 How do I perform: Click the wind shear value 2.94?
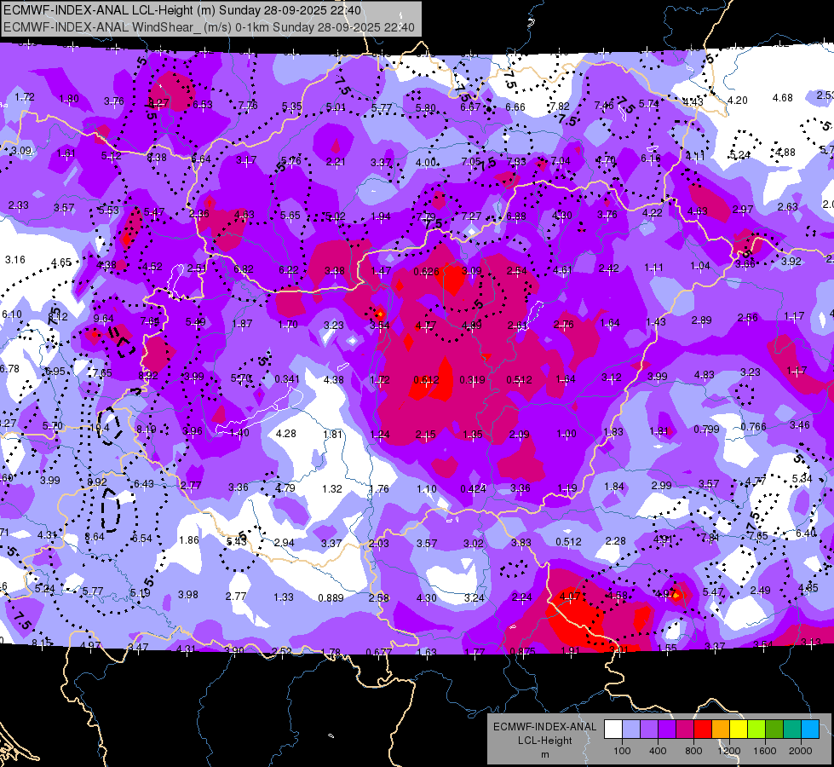(x=284, y=542)
